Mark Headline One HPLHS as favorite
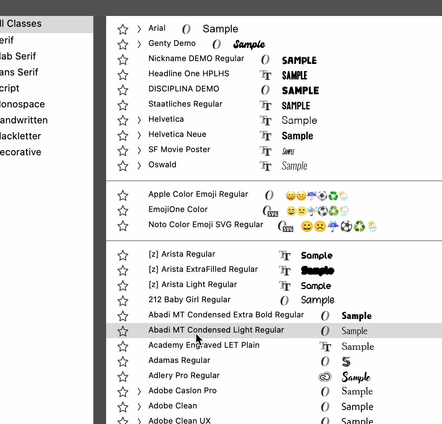The width and height of the screenshot is (442, 424). (x=122, y=75)
